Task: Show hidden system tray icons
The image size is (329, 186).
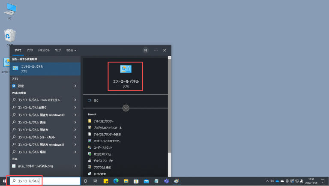Action: 267,181
